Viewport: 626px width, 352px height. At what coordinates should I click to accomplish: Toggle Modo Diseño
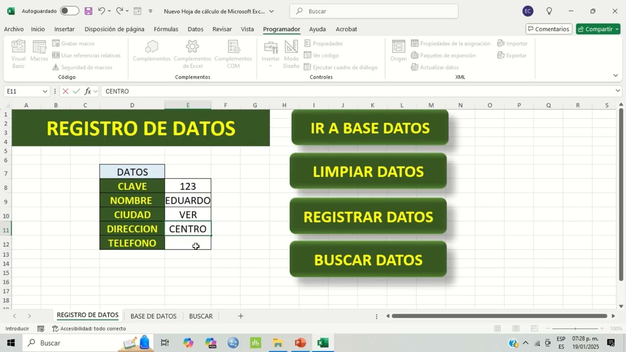291,54
